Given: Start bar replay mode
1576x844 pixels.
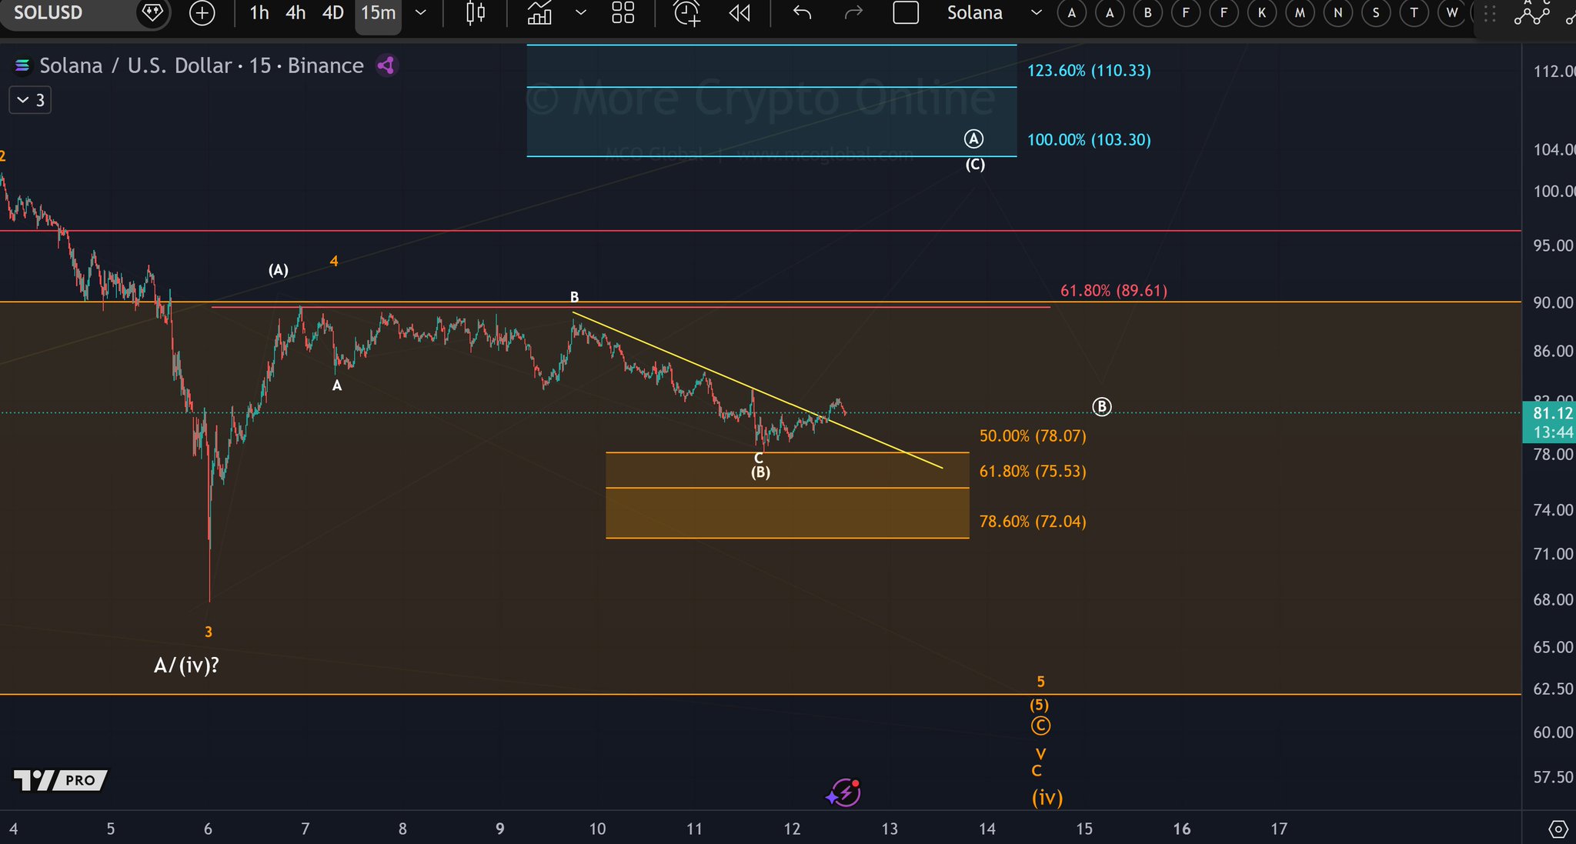Looking at the screenshot, I should (x=740, y=13).
